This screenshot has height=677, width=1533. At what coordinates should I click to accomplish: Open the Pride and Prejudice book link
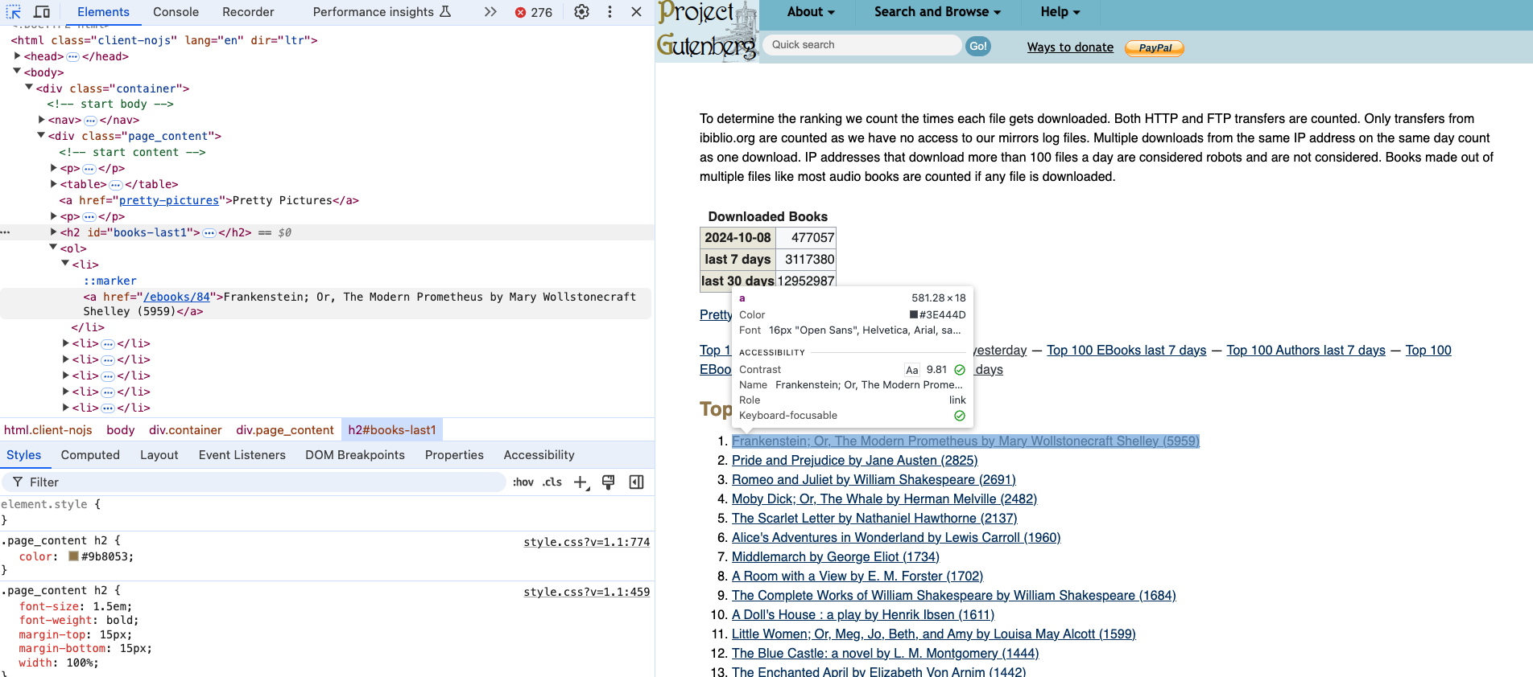point(854,461)
